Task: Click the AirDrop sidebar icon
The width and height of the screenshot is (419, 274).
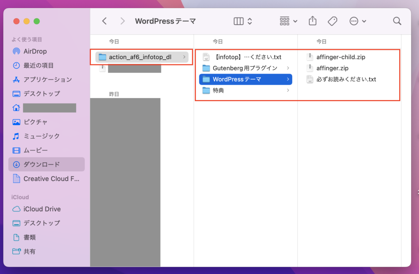Action: [16, 51]
